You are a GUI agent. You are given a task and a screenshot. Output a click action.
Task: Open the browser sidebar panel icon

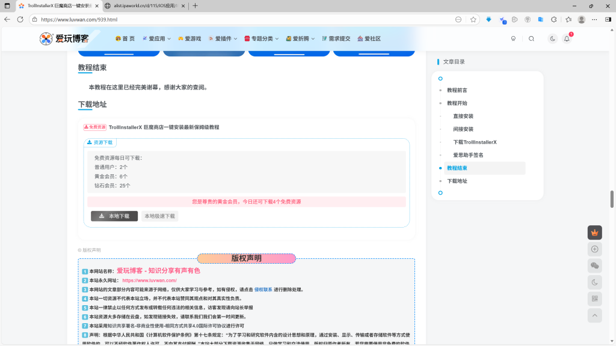[608, 19]
